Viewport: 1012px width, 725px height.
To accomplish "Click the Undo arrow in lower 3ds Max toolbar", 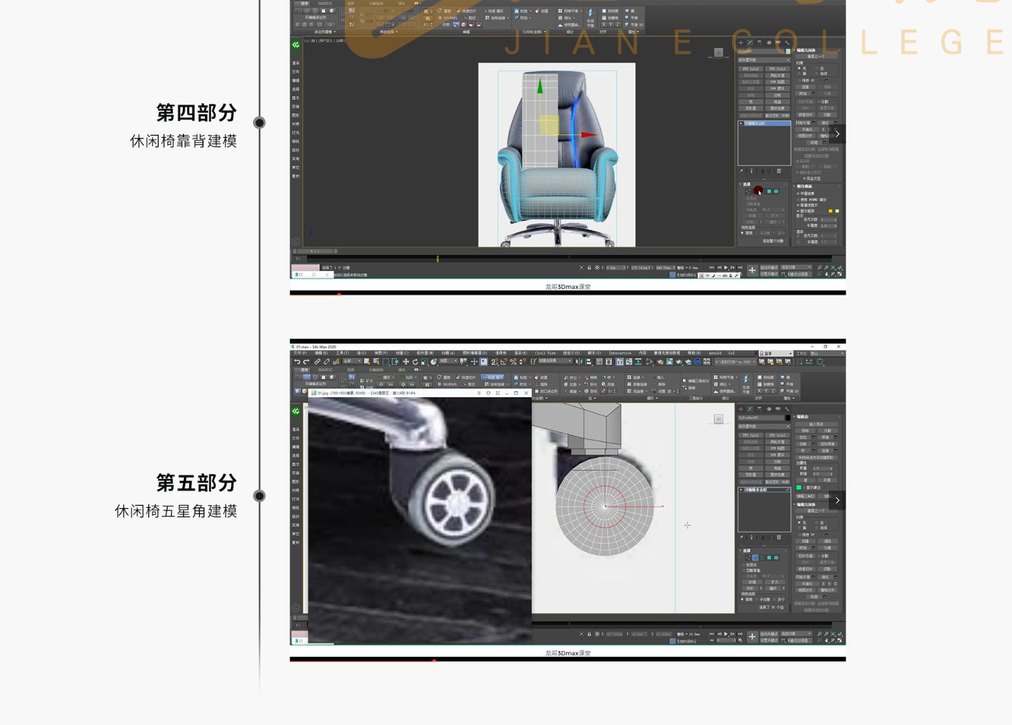I will pyautogui.click(x=297, y=362).
